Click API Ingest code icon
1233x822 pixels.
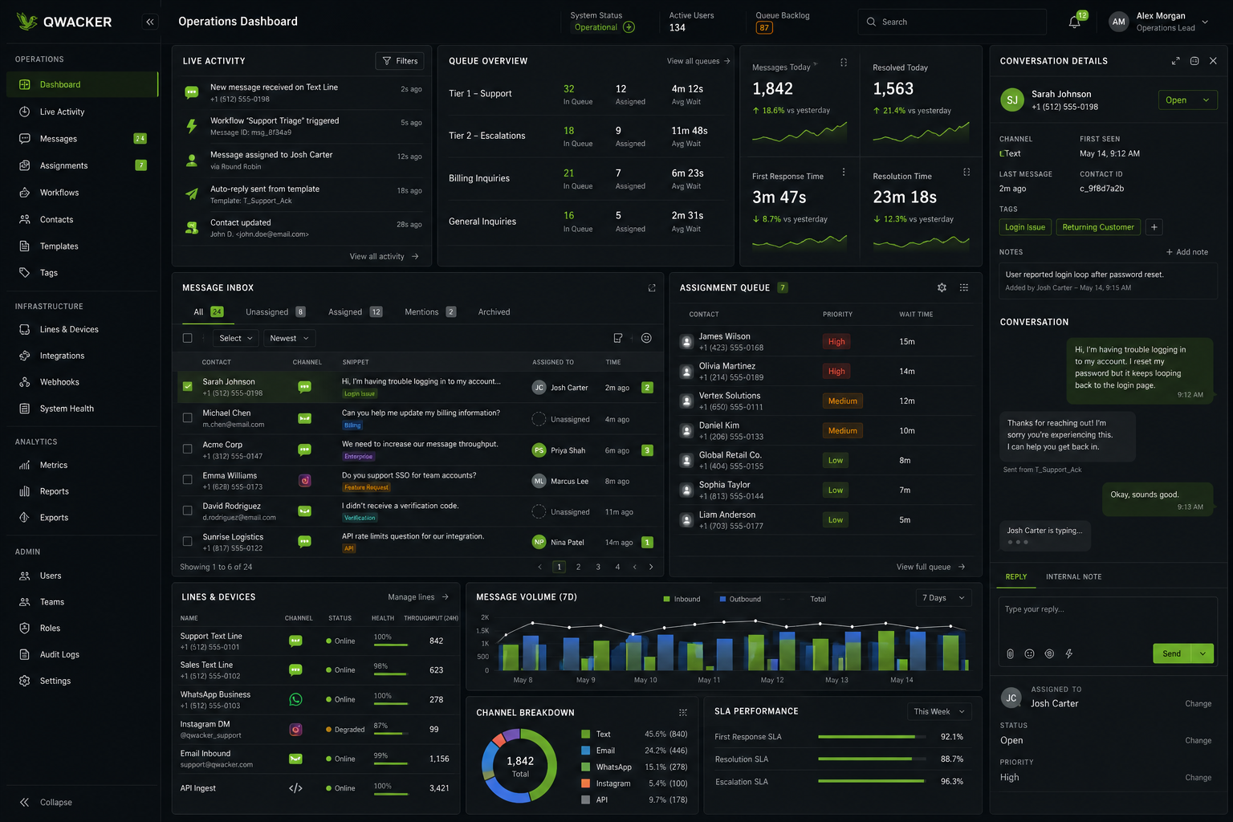pos(295,788)
